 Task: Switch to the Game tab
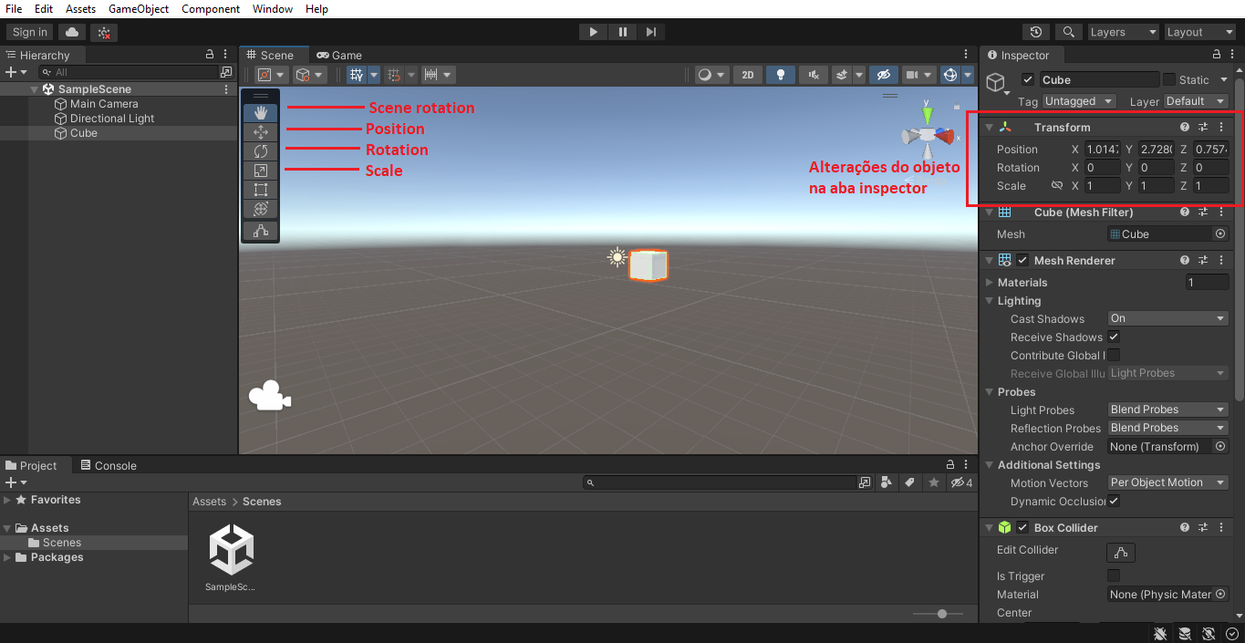click(x=339, y=55)
